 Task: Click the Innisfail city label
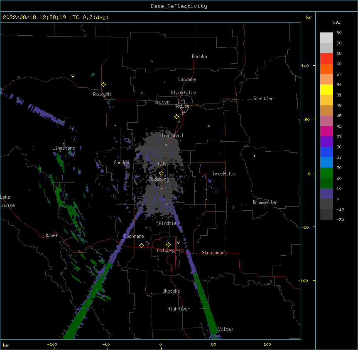click(172, 136)
